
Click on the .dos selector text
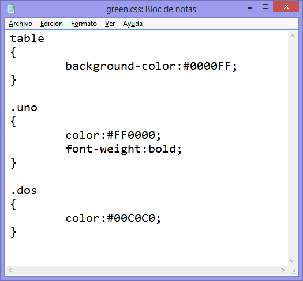24,191
